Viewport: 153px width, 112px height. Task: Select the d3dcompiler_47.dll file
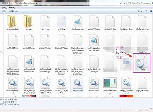click(13, 86)
